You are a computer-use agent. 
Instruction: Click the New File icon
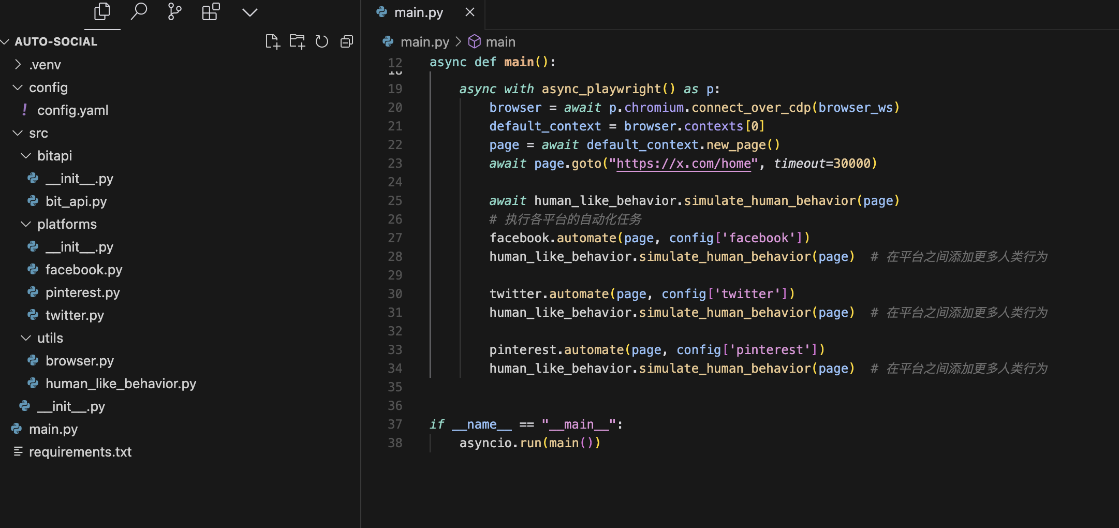pyautogui.click(x=272, y=41)
